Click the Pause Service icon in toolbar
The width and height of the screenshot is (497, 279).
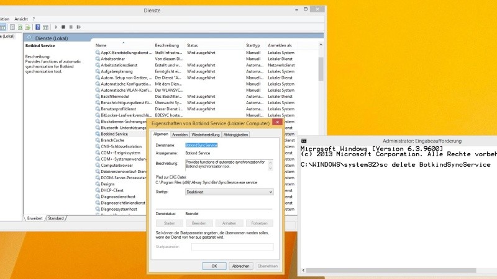click(71, 27)
